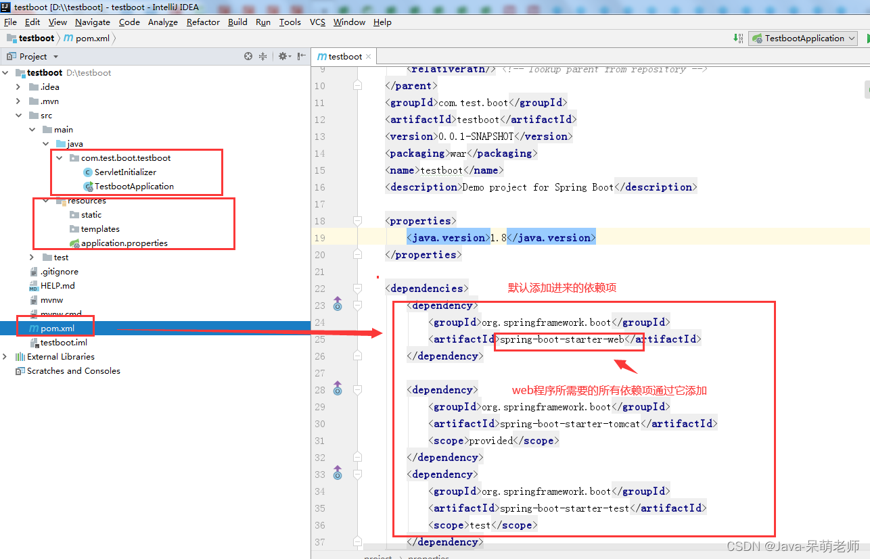Expand the .idea folder

[19, 87]
